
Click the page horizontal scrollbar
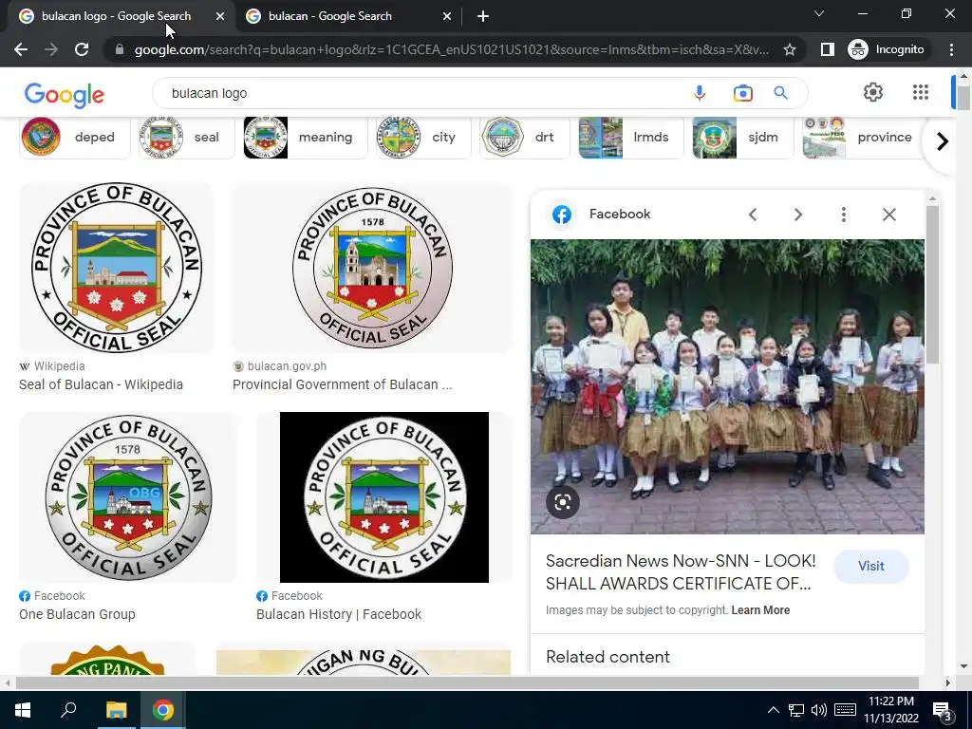point(467,682)
